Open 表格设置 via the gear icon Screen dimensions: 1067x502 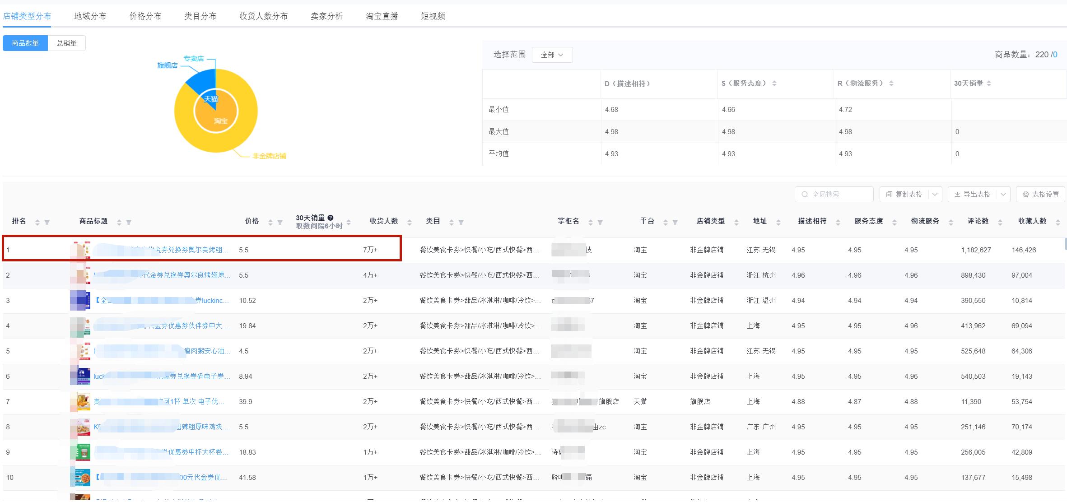click(x=1025, y=194)
